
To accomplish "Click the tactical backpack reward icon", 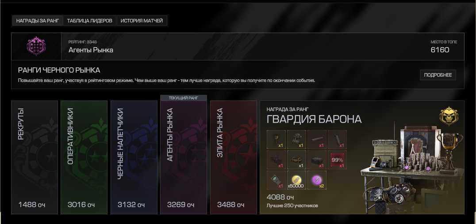I will point(296,139).
